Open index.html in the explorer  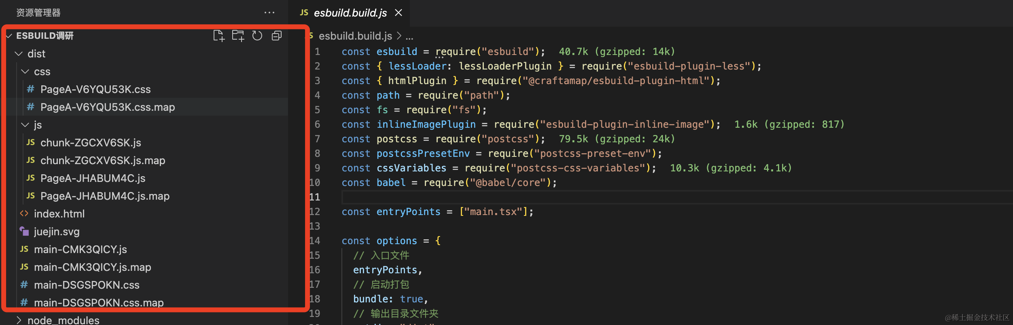pos(59,214)
